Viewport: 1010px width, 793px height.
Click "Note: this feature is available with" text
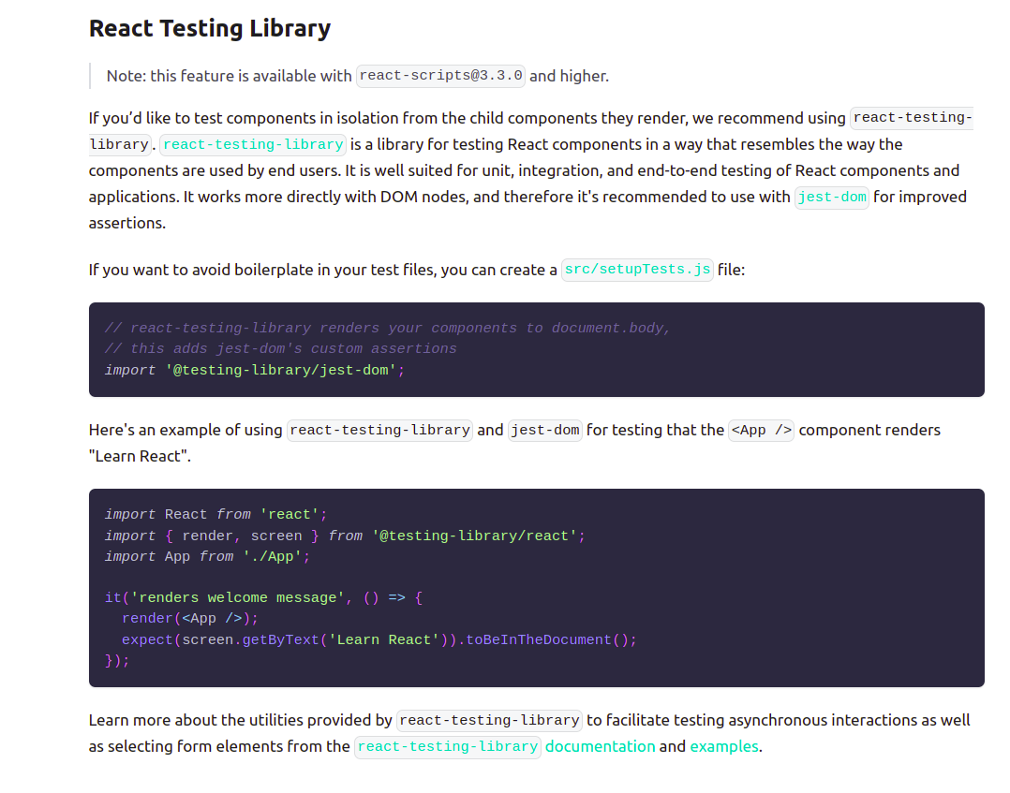(230, 76)
